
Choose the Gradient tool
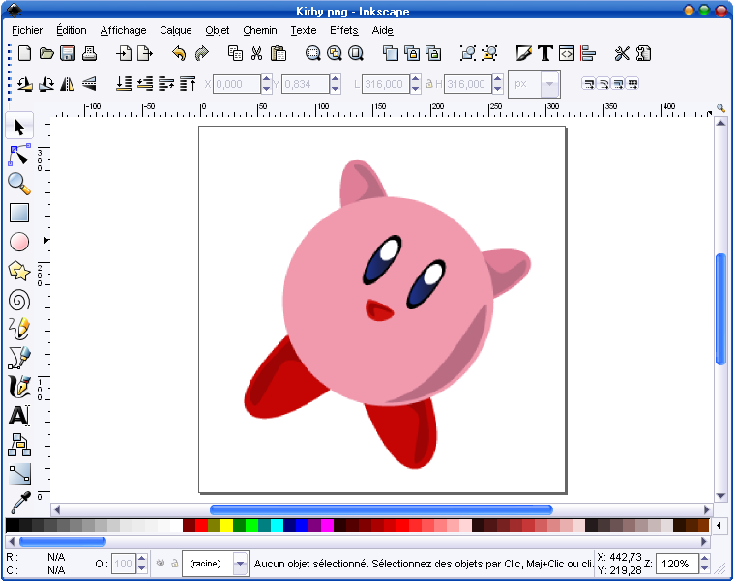coord(19,474)
